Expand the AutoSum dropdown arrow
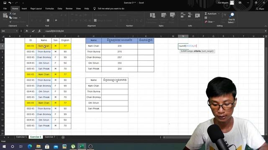 click(219, 14)
